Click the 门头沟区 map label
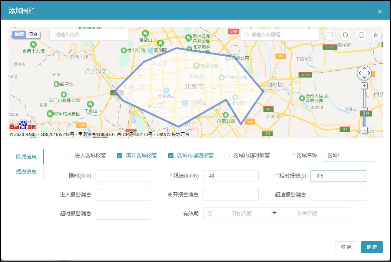The image size is (391, 262). [x=96, y=72]
